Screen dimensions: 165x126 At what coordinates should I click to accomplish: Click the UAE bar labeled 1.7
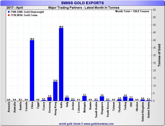click(x=131, y=100)
